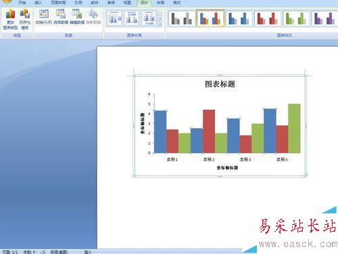
Task: Switch to the 开始 ribbon tab
Action: click(22, 3)
